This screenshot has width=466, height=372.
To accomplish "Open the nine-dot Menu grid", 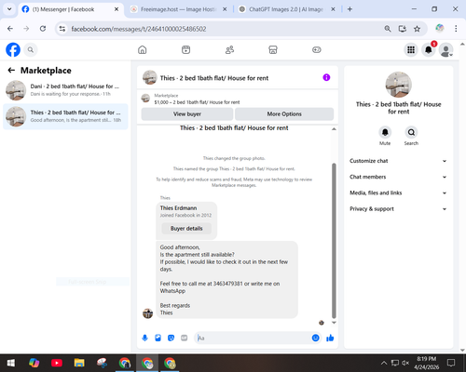I will pos(411,49).
